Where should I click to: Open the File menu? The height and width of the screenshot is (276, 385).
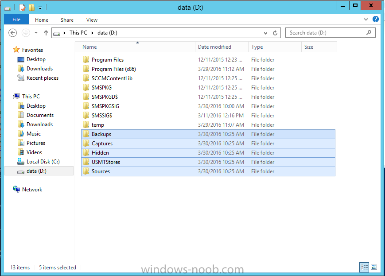pyautogui.click(x=16, y=19)
